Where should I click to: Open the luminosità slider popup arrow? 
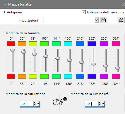(x=103, y=104)
